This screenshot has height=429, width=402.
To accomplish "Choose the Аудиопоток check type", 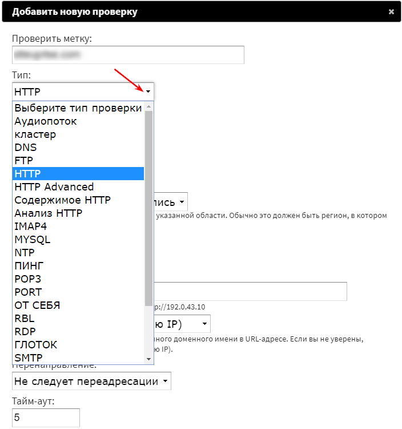I will [78, 121].
